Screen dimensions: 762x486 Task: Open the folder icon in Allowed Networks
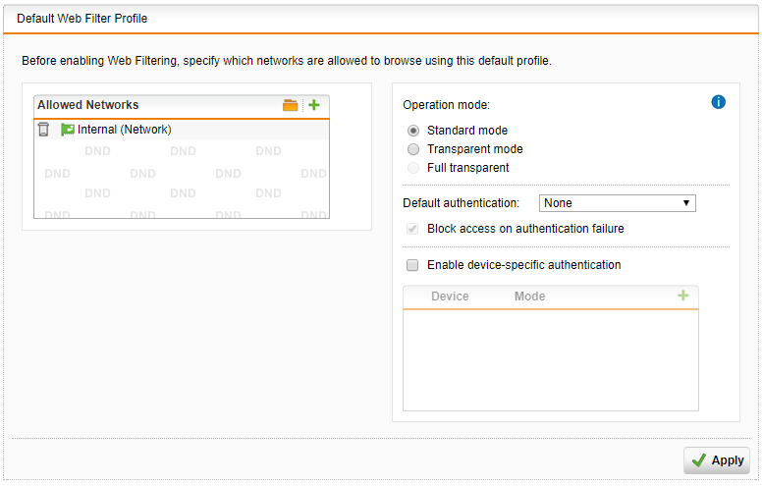pos(290,105)
